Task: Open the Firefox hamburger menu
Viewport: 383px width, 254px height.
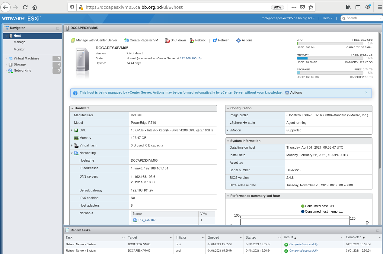Action: (380, 7)
